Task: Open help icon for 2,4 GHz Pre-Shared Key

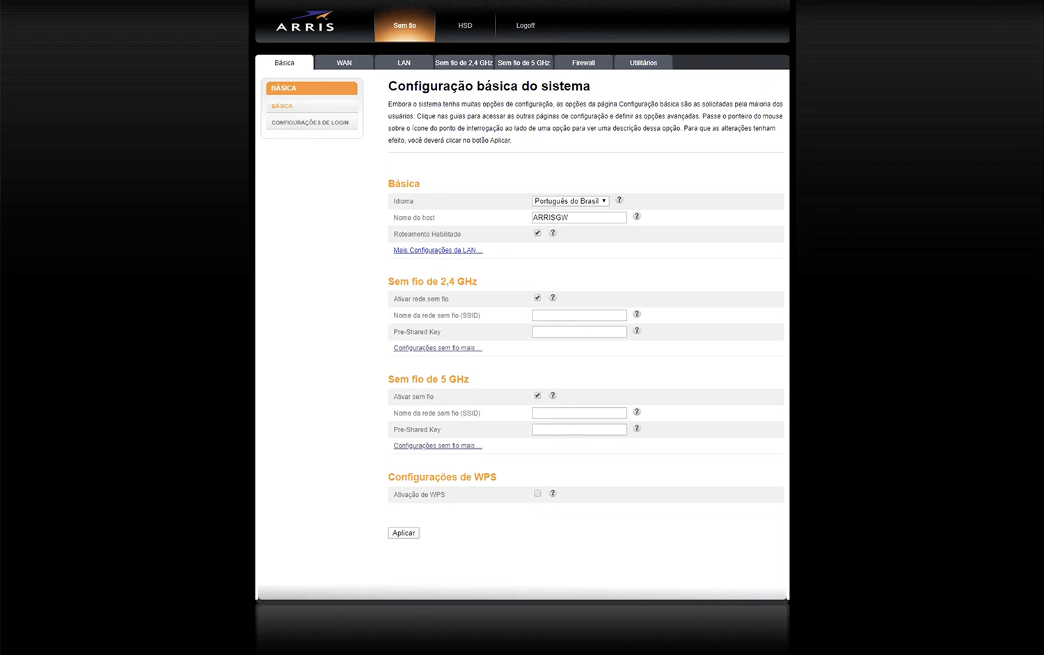Action: [636, 331]
